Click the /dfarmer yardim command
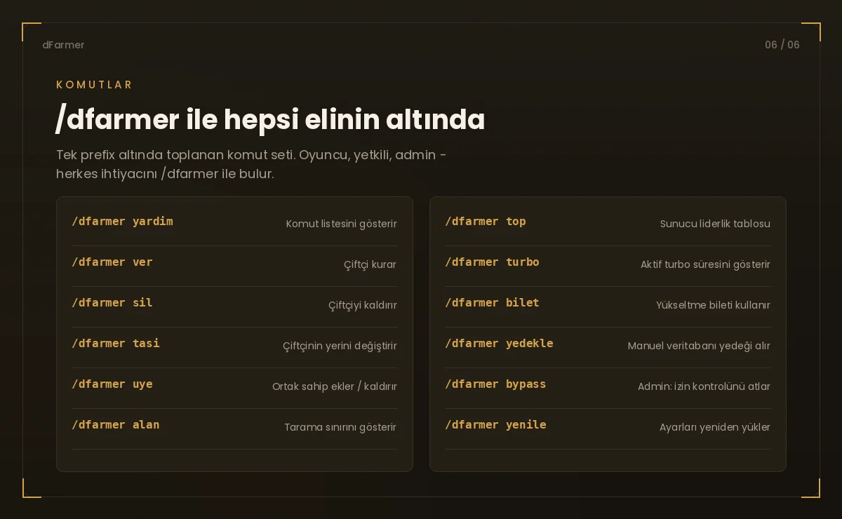 click(122, 222)
